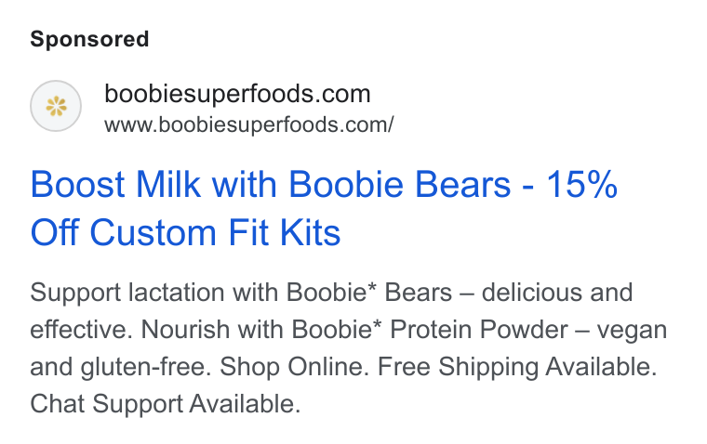Click Support lactation in the description
The image size is (707, 444).
point(127,294)
